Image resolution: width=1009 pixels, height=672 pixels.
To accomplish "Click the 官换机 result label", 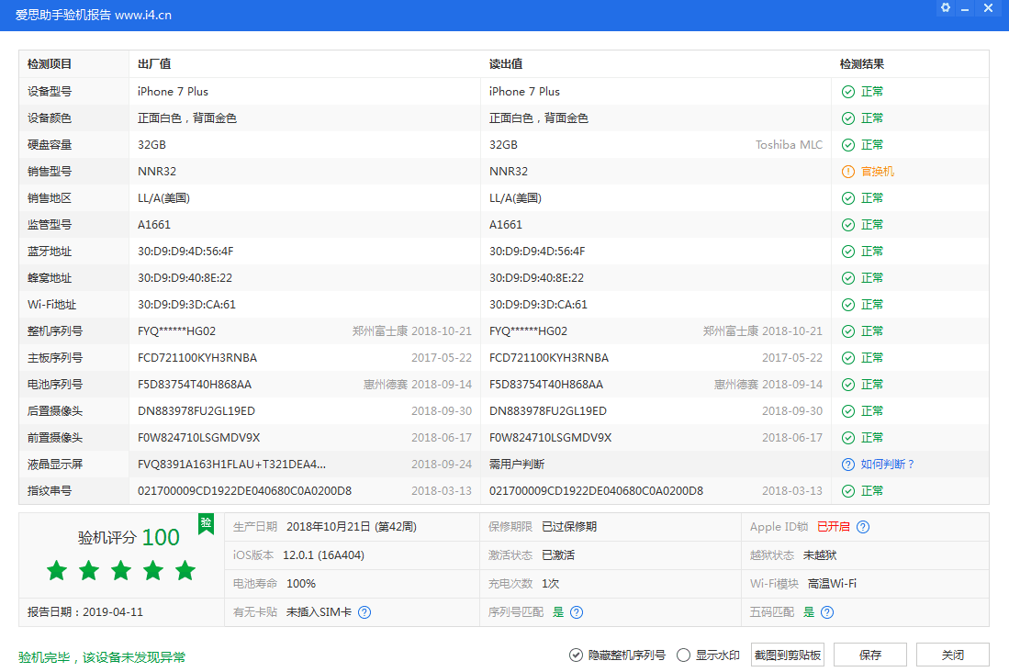I will pos(878,172).
